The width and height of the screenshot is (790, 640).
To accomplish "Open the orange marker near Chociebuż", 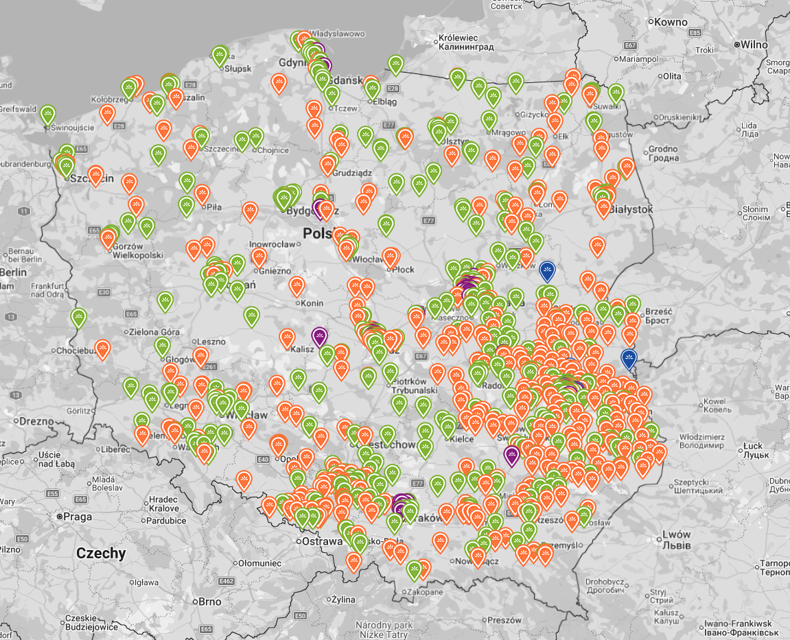I will pos(103,350).
